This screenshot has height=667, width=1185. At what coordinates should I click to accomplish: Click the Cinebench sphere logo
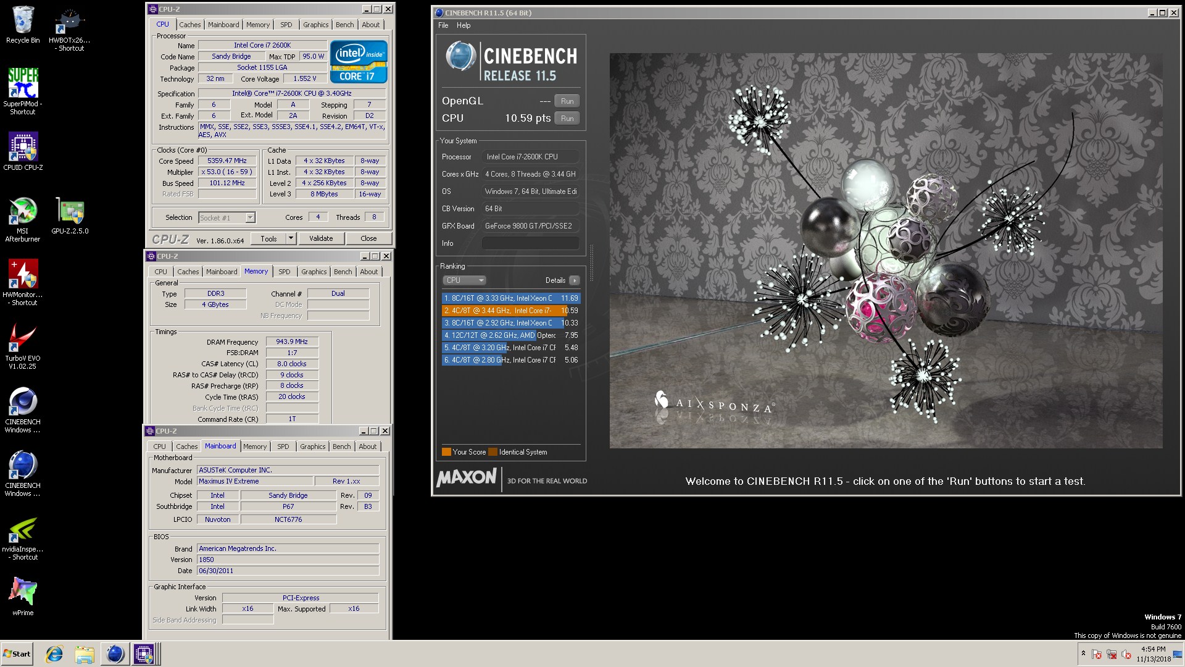click(460, 57)
